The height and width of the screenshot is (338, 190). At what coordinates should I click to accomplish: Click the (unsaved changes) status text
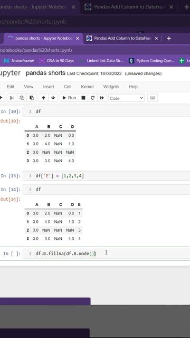(x=143, y=73)
